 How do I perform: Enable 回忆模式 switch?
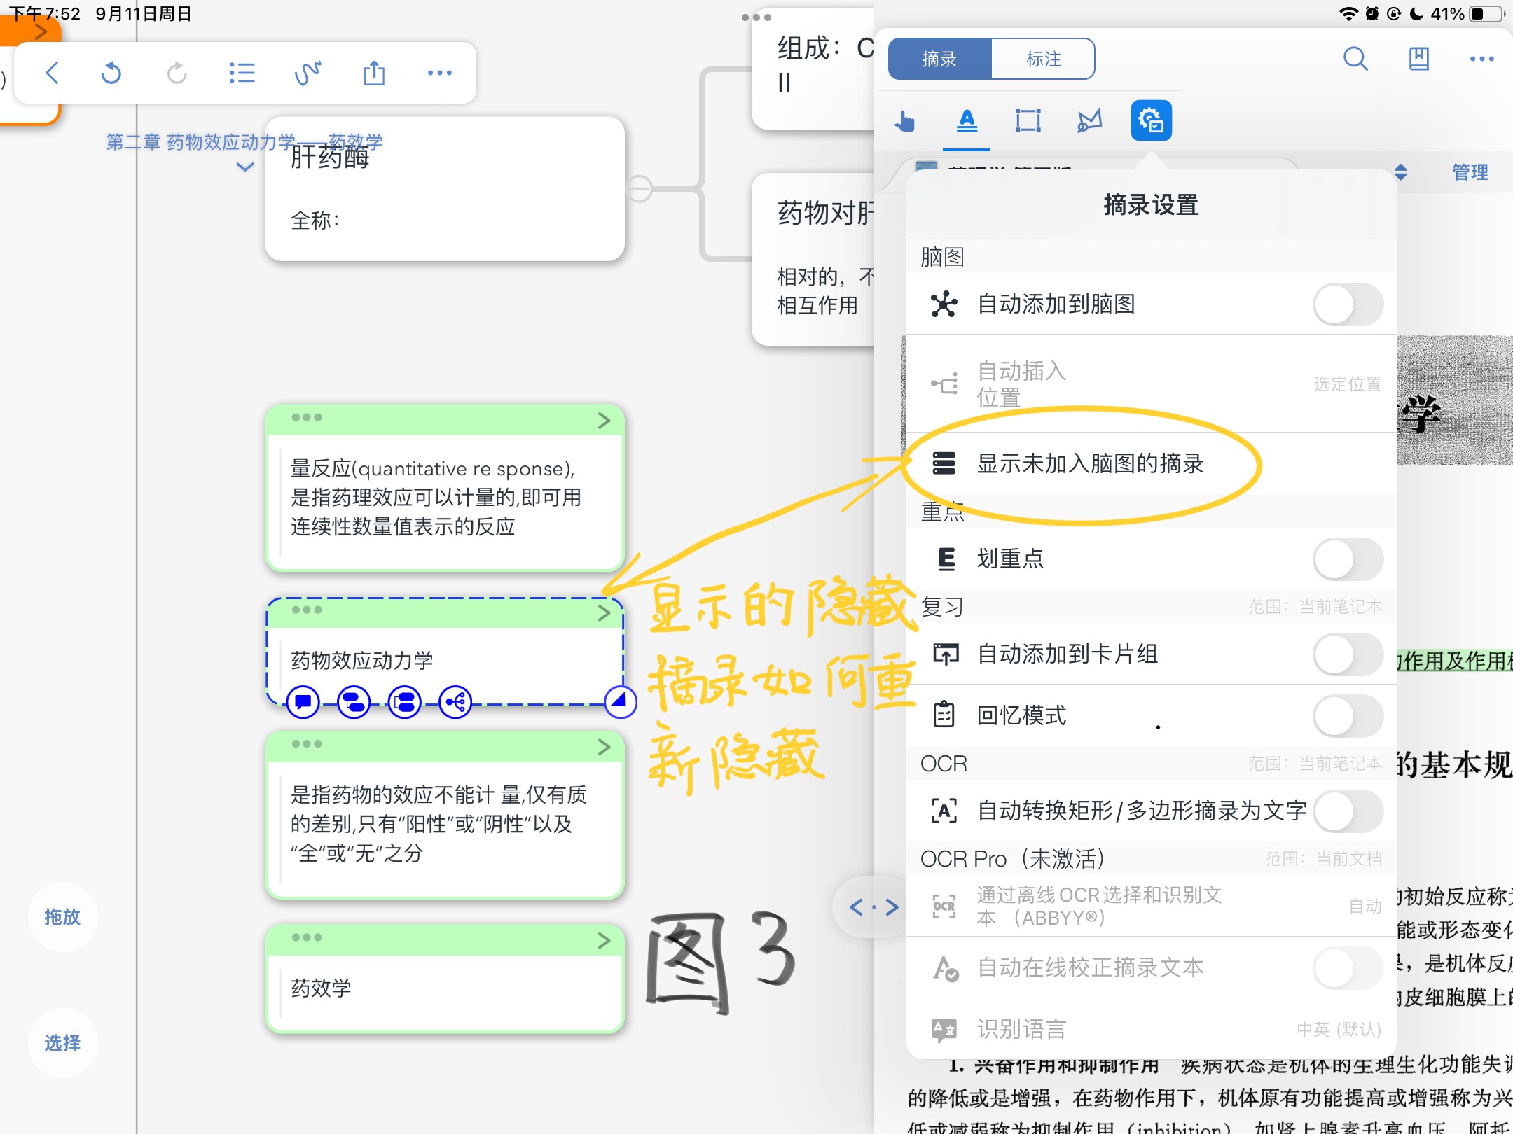1348,716
